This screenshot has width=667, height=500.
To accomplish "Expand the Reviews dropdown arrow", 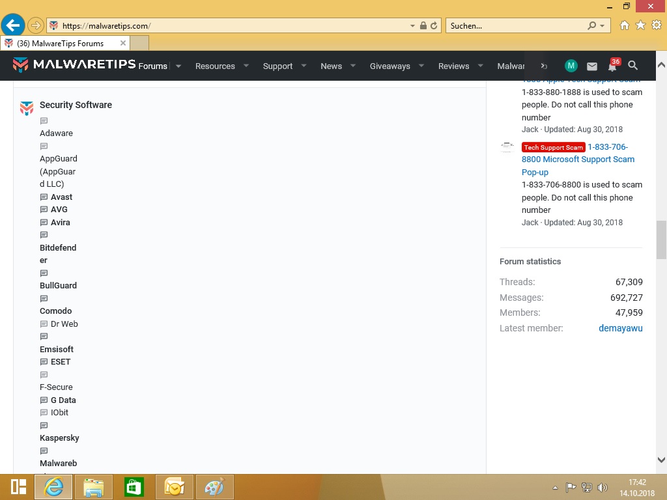I will coord(480,66).
